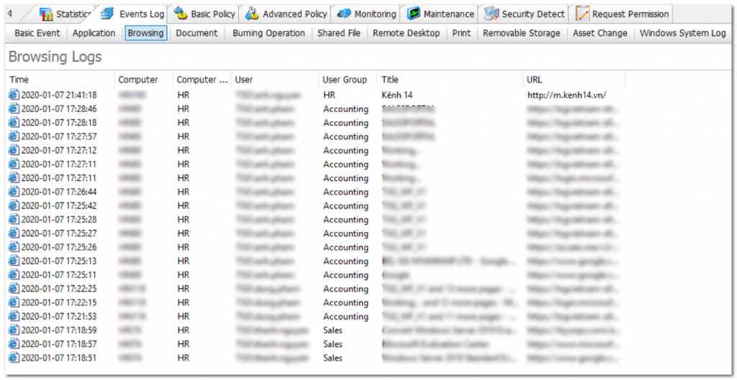Click the Maintenance tab monitor icon
Image resolution: width=737 pixels, height=380 pixels.
414,14
